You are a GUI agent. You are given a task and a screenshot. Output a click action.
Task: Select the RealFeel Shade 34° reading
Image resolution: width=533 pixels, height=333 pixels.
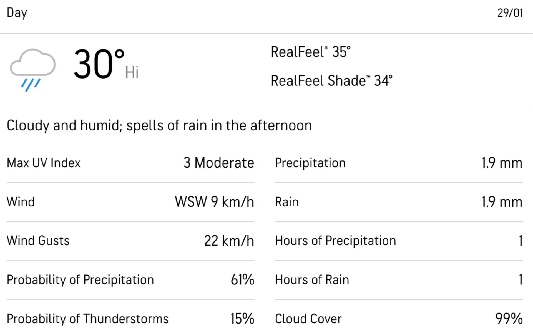coord(331,81)
